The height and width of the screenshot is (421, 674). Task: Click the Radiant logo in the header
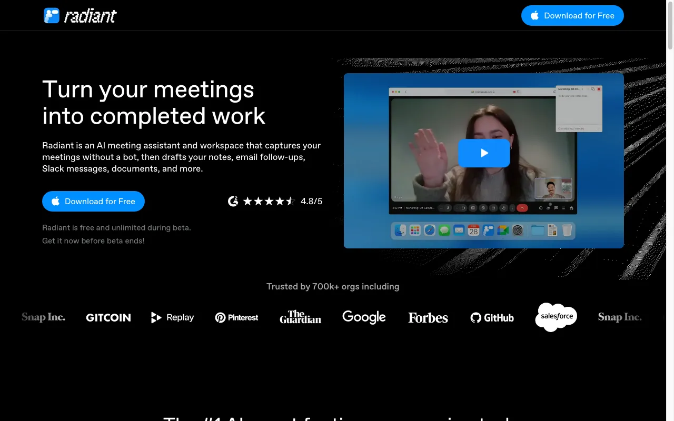tap(80, 16)
